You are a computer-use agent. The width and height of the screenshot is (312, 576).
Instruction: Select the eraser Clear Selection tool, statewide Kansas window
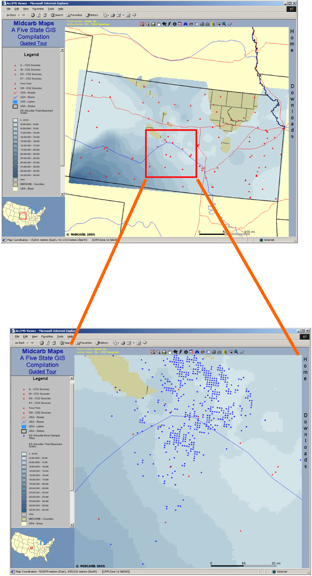click(230, 24)
